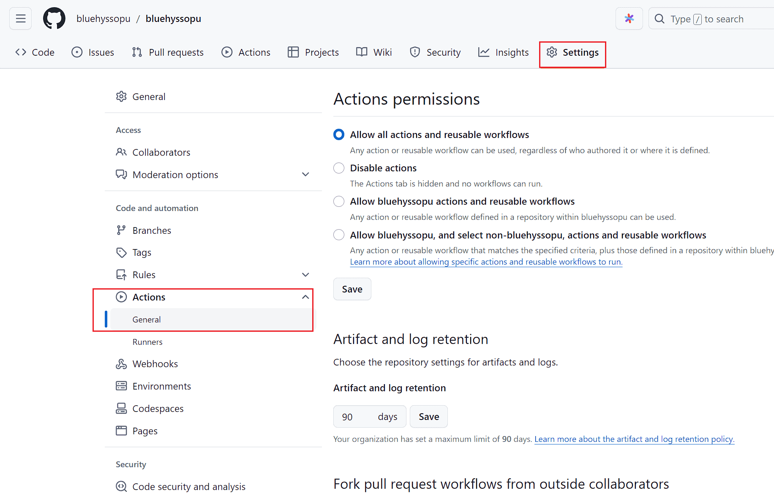
Task: Open Runners under Actions in sidebar
Action: point(147,342)
